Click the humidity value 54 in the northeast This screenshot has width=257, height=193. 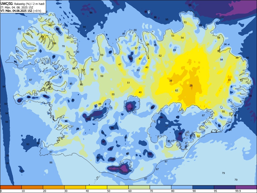182,38
